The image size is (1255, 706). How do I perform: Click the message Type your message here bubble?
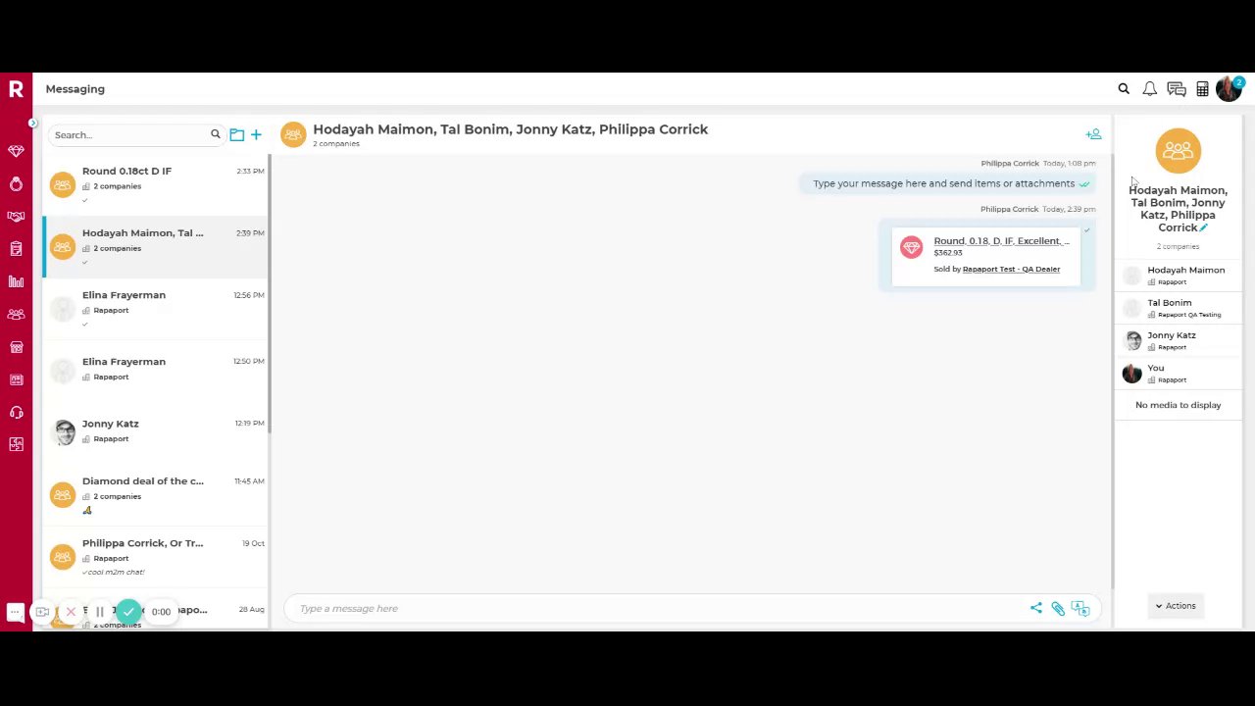[x=947, y=183]
